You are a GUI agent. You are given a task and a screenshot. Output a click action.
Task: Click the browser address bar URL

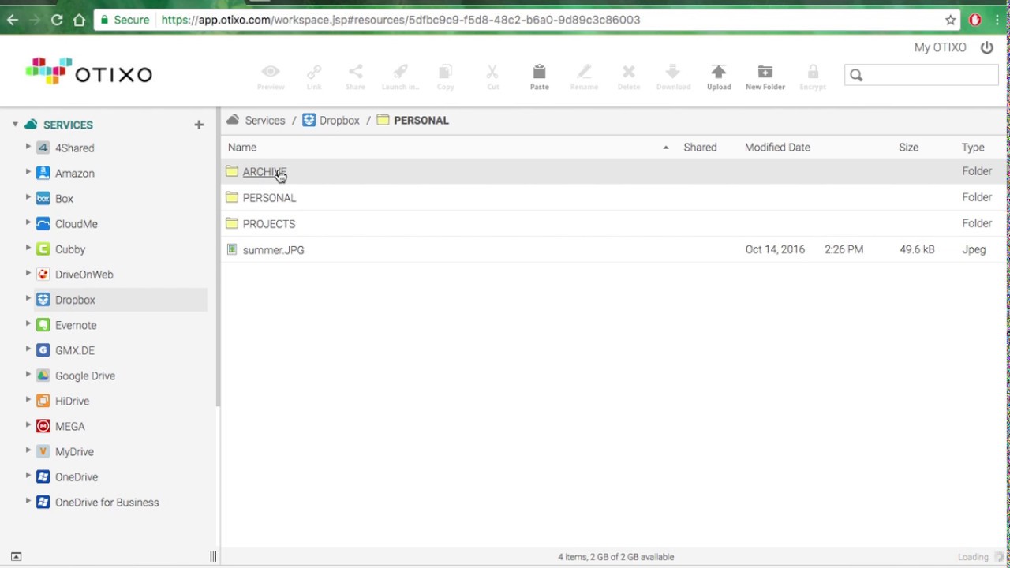click(x=401, y=20)
